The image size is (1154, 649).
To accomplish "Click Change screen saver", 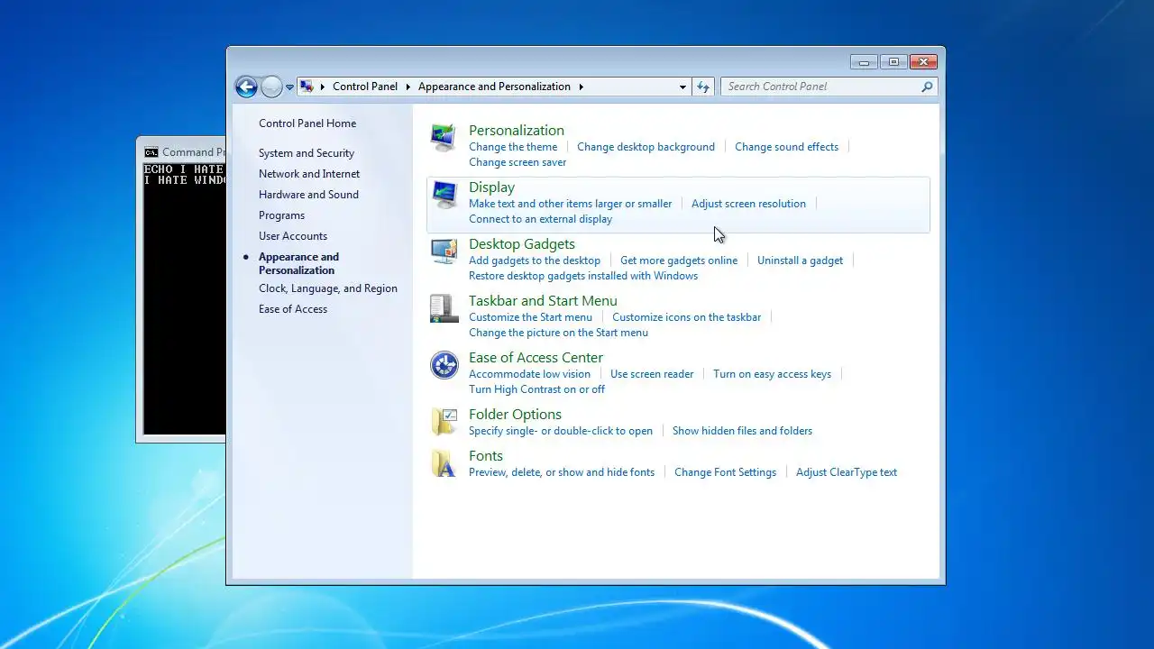I will click(517, 162).
